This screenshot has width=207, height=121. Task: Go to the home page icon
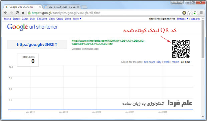point(23,13)
